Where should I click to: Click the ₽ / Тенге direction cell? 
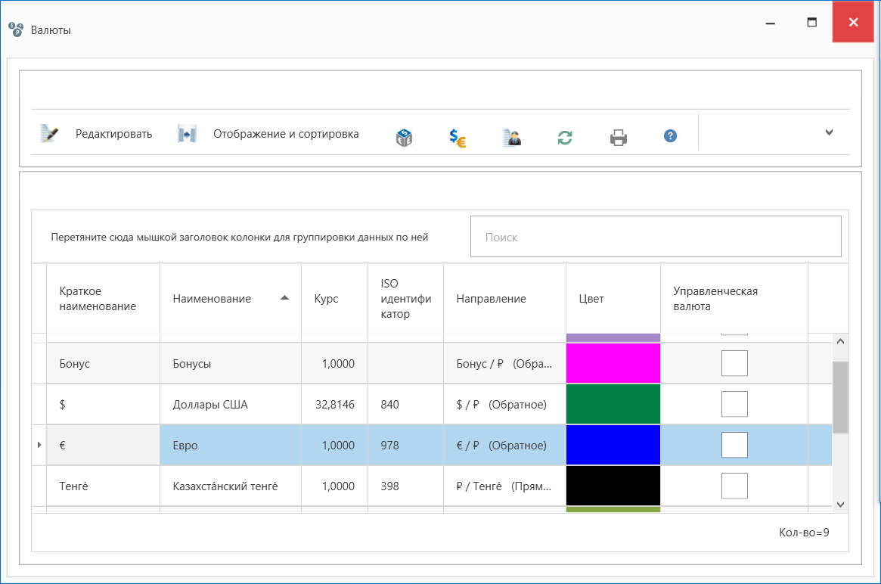coord(504,486)
